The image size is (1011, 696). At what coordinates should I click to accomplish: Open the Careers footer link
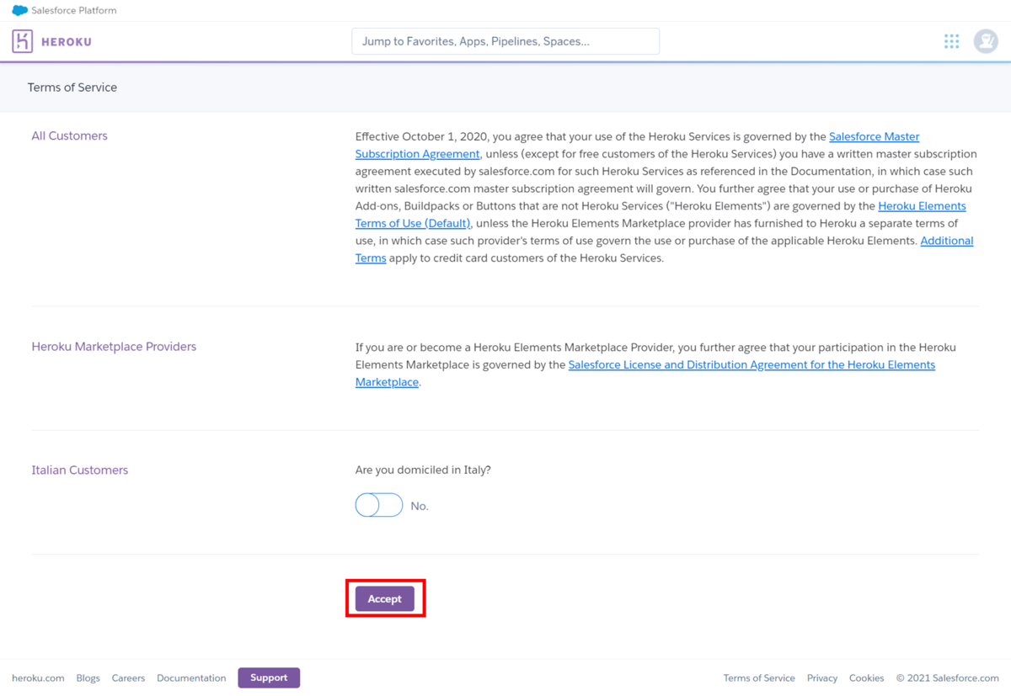(128, 677)
